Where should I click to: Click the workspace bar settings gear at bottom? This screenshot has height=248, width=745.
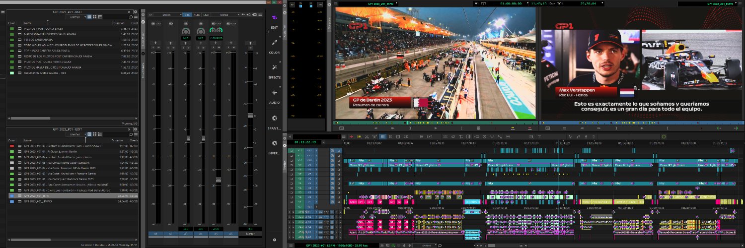274,240
